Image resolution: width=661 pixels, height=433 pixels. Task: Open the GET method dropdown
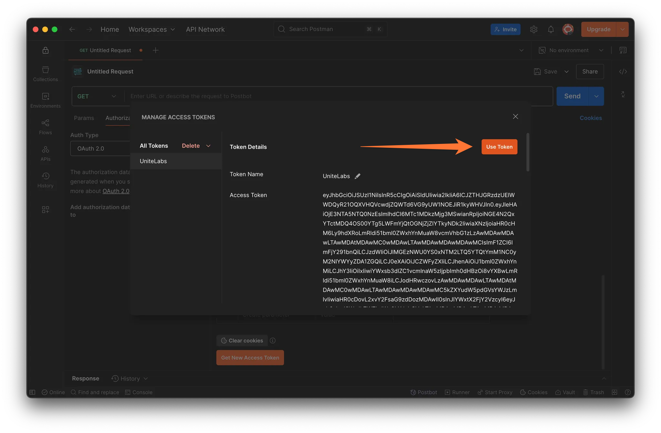[x=97, y=96]
